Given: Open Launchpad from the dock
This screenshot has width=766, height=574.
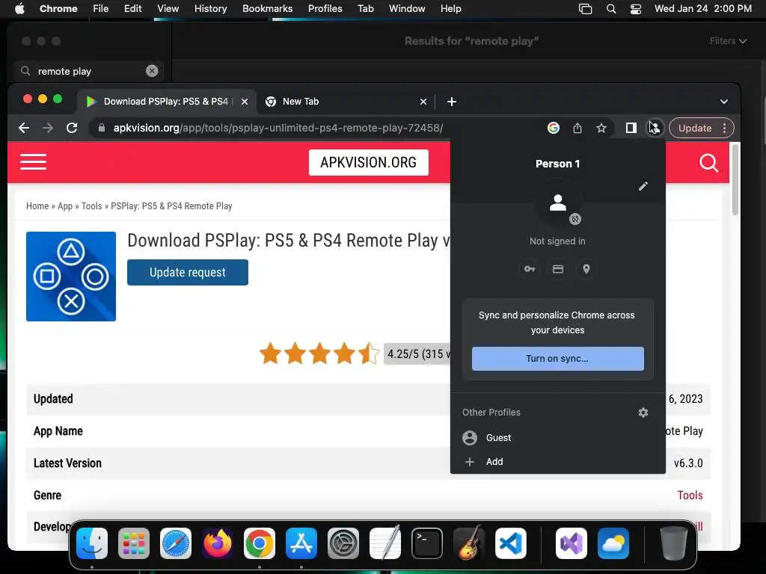Looking at the screenshot, I should (134, 543).
